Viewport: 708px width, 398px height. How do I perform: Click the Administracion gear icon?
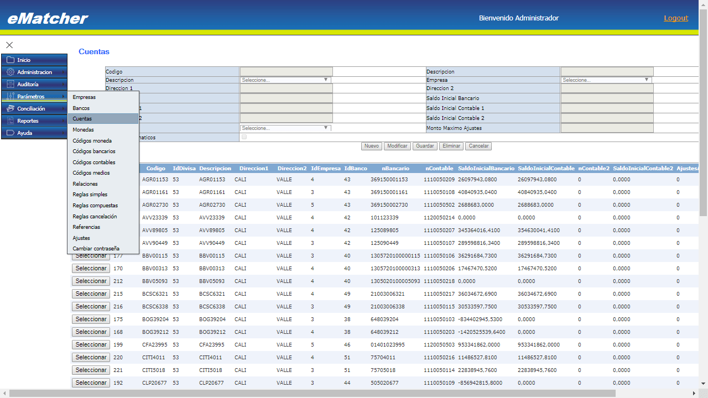click(10, 72)
